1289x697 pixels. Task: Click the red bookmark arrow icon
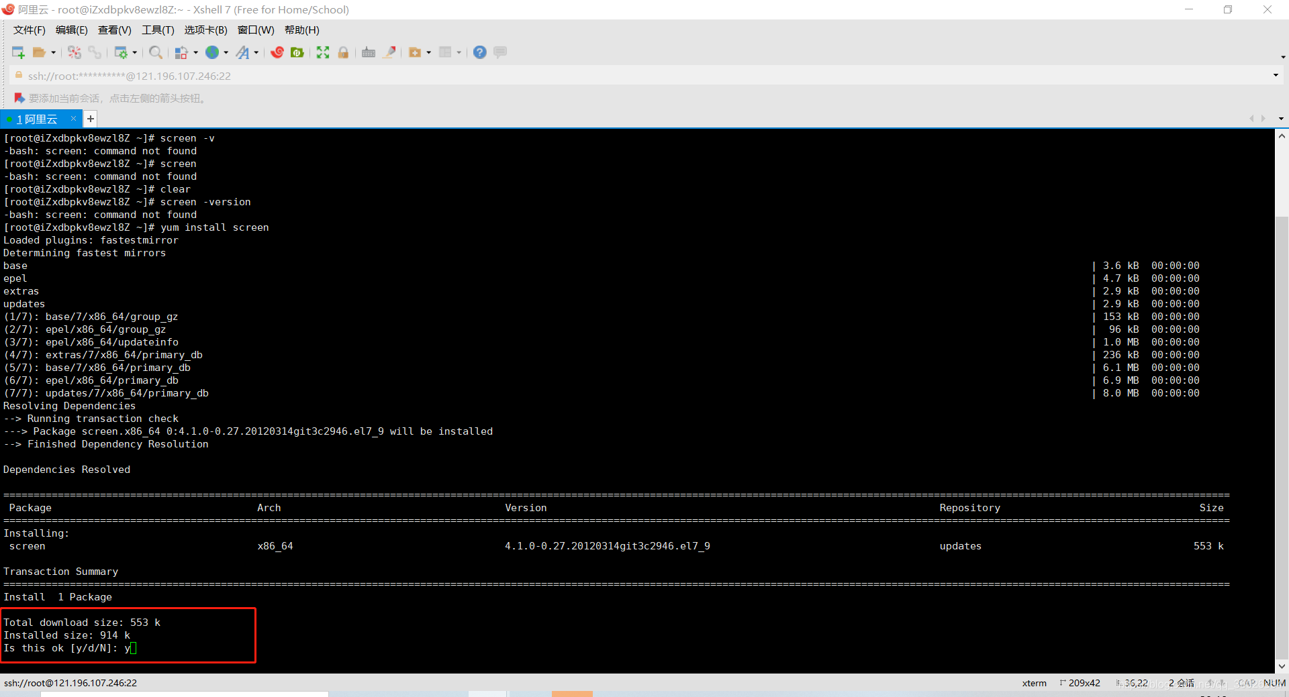pos(19,98)
